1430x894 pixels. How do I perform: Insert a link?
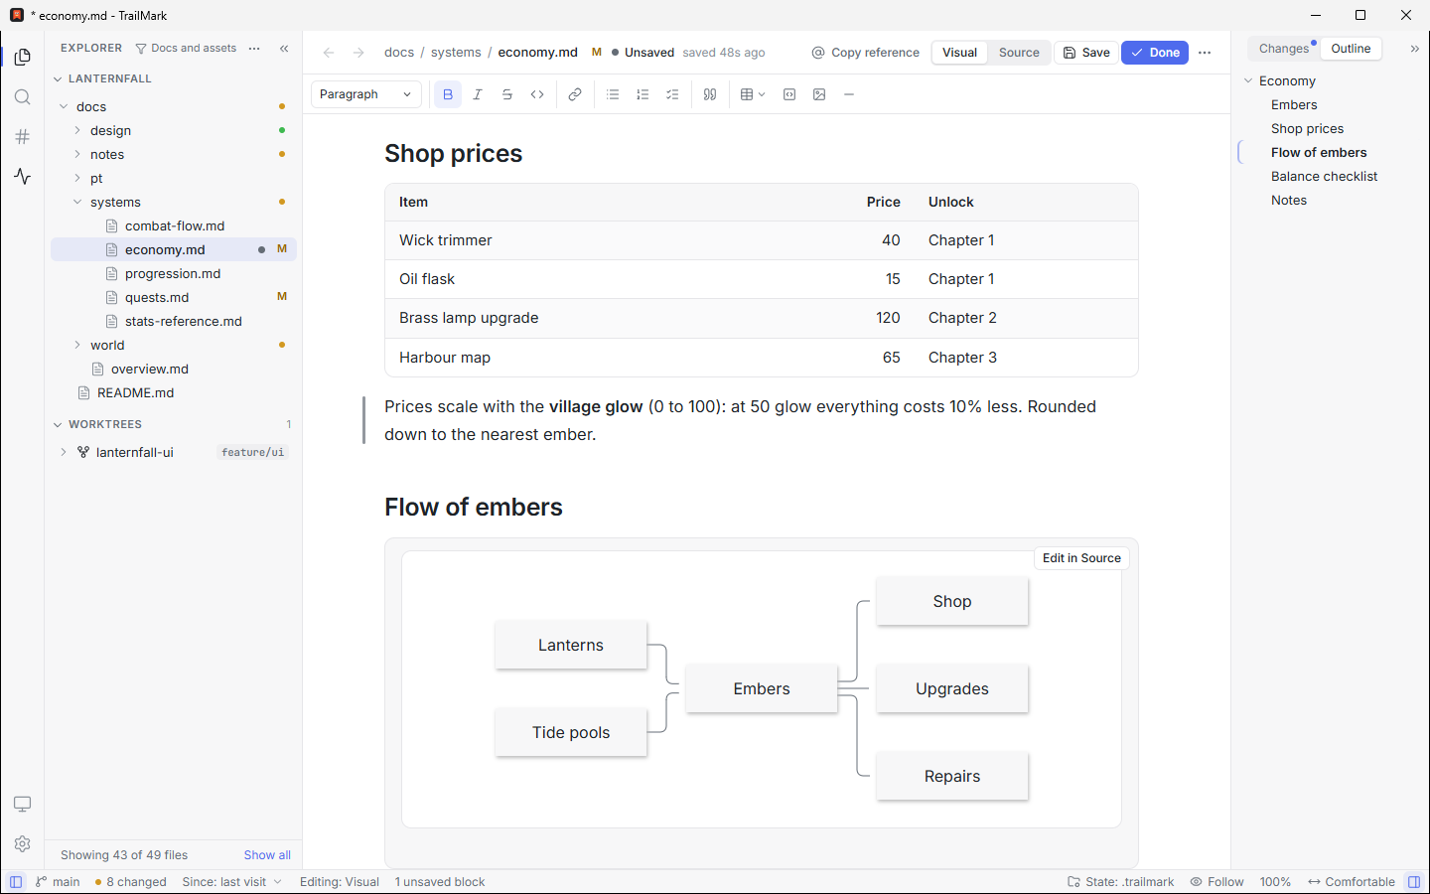575,94
